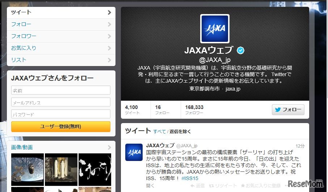This screenshot has height=192, width=328.
Task: Click the JAXA profile avatar image
Action: click(215, 29)
